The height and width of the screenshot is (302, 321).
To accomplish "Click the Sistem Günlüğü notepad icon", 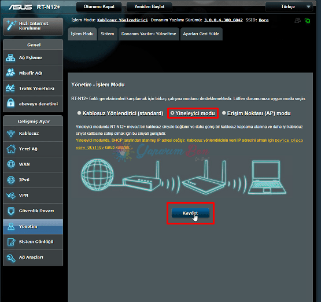I will coord(11,242).
